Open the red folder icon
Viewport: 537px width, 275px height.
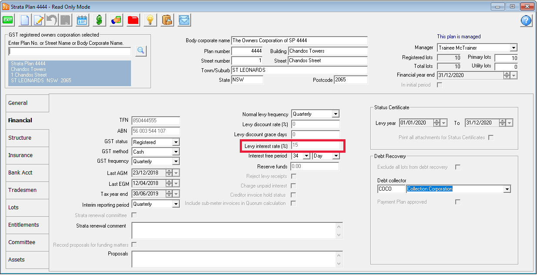tap(133, 20)
